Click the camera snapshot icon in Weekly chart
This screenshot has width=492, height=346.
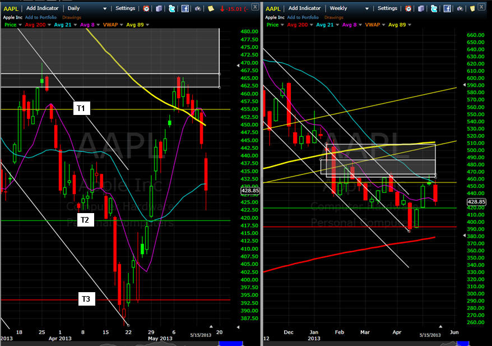click(x=459, y=8)
